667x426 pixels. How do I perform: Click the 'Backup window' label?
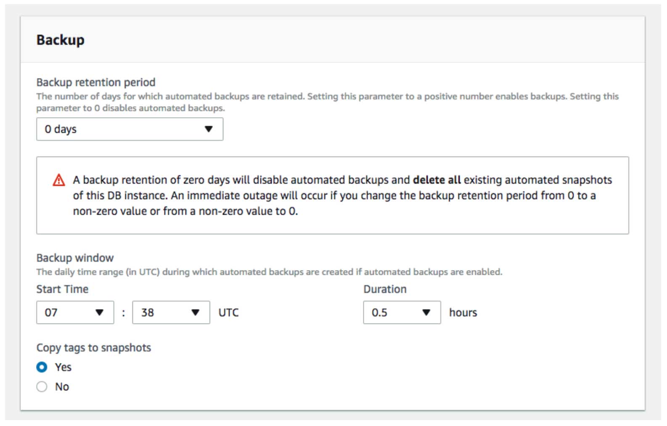click(x=75, y=258)
